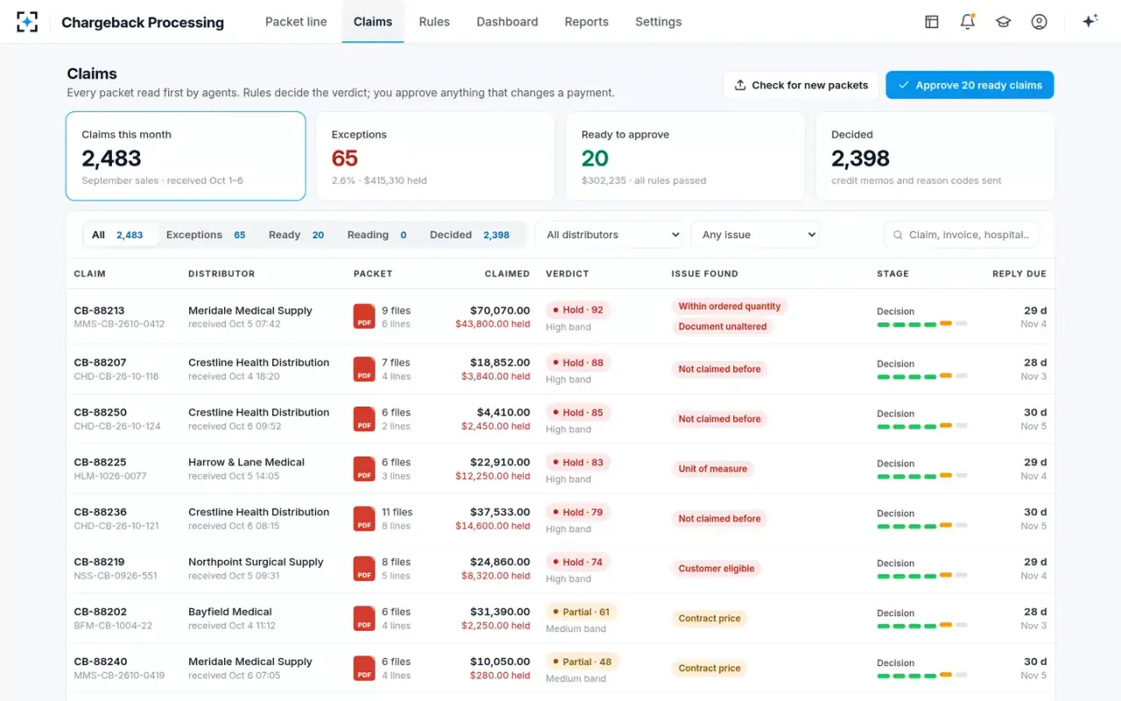Open PDF packet icon for CB-88219
1121x701 pixels.
tap(364, 569)
